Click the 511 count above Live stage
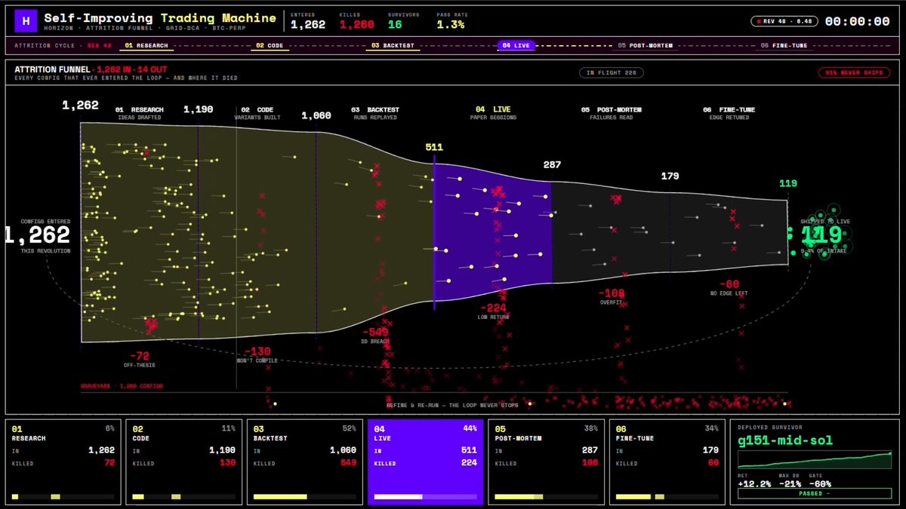 tap(434, 148)
